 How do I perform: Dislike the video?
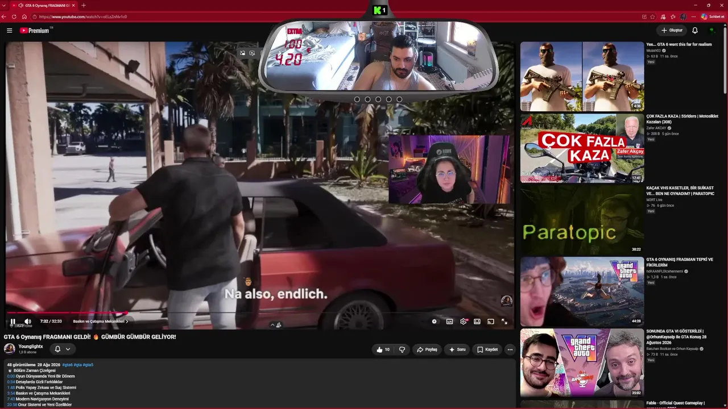click(402, 349)
